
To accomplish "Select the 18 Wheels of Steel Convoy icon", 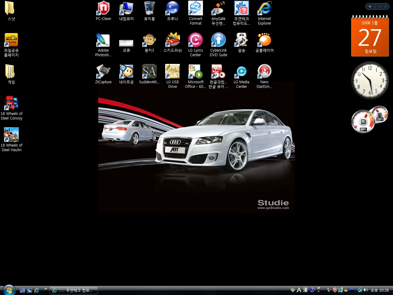I will pyautogui.click(x=11, y=108).
